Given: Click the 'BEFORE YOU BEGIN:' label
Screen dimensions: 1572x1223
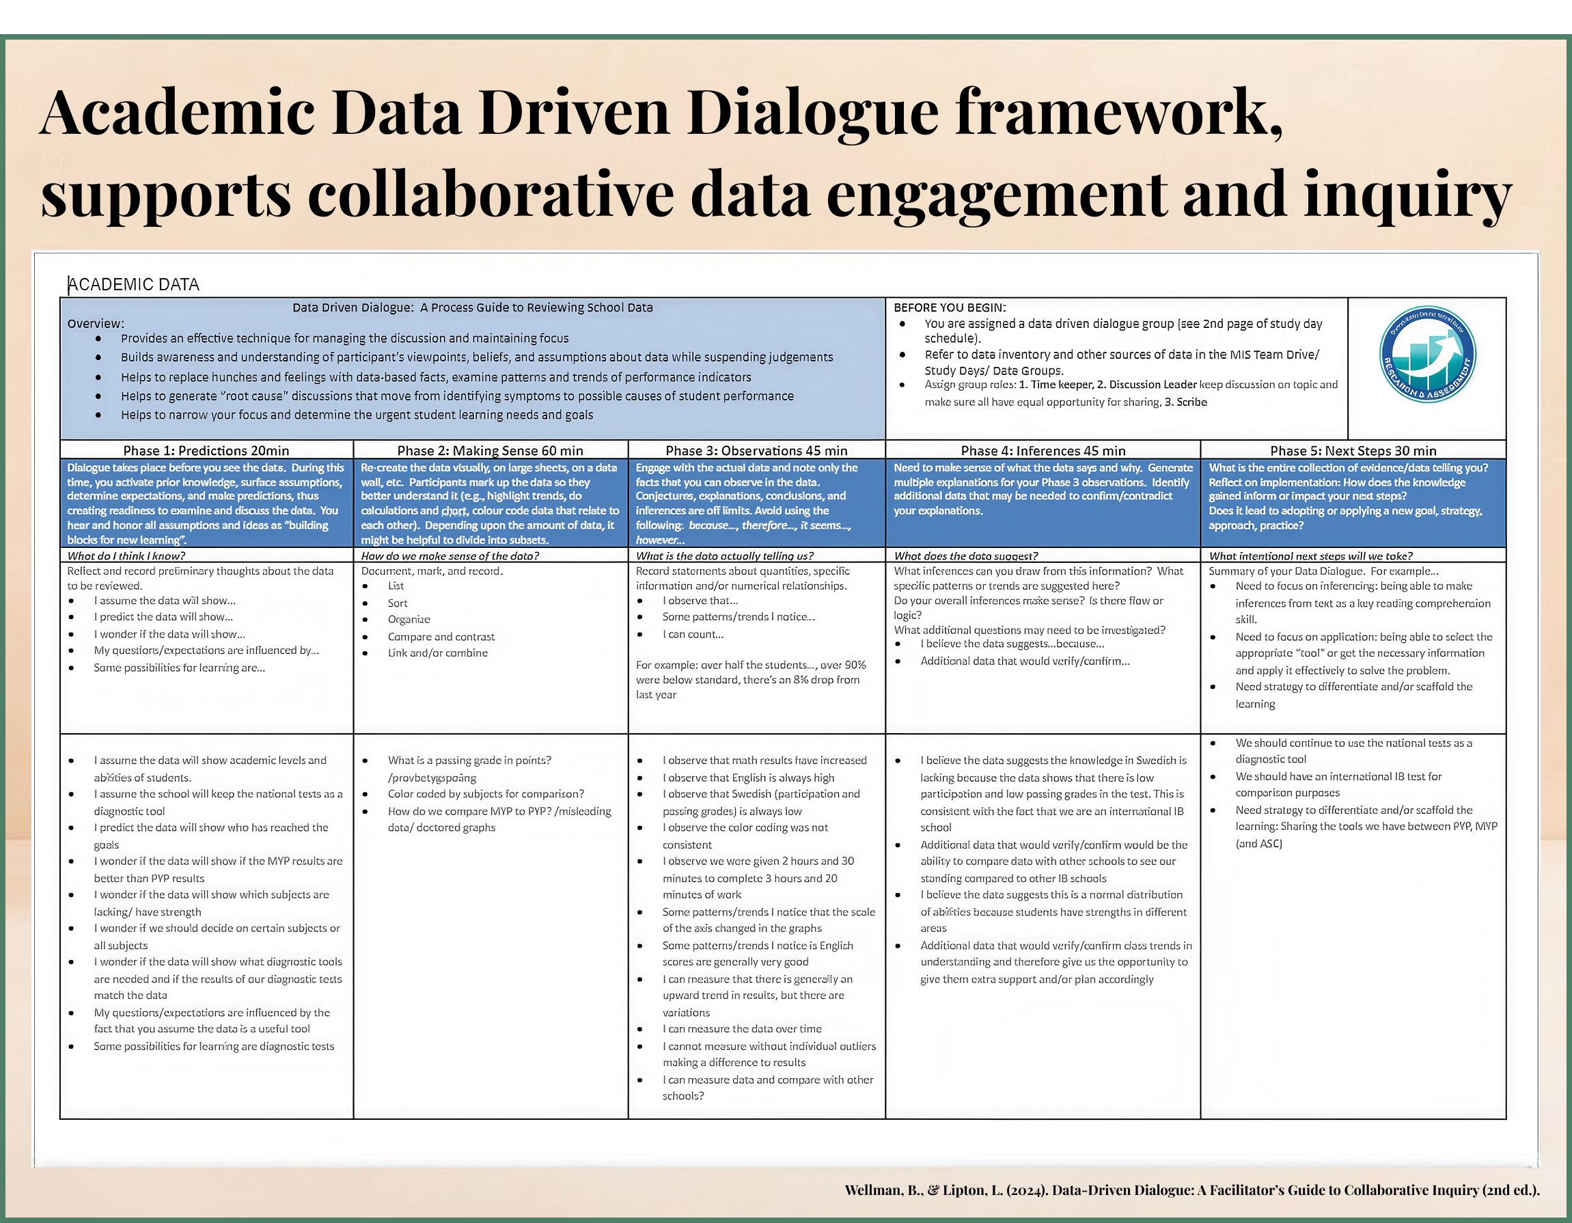Looking at the screenshot, I should point(950,307).
